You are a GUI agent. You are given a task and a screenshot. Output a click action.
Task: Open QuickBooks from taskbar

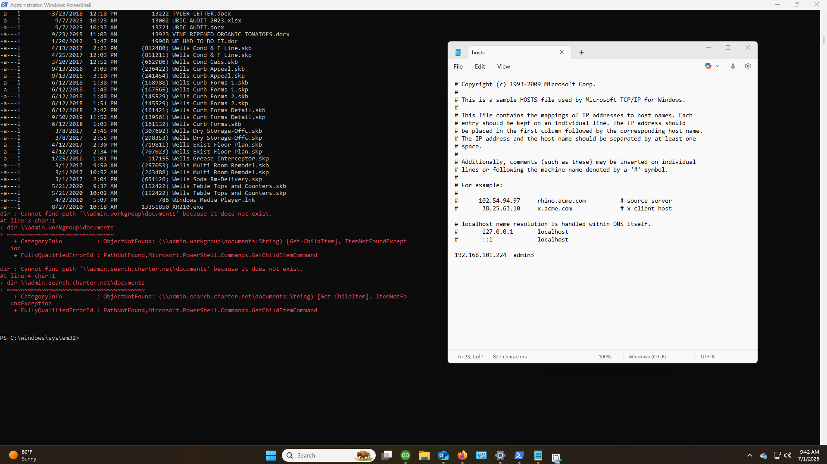(x=406, y=455)
